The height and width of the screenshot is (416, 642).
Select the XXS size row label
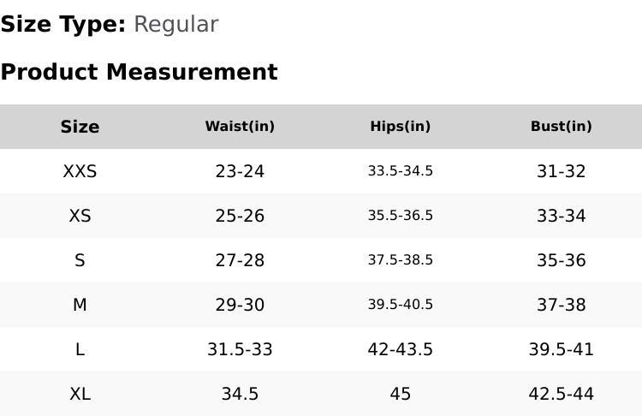[x=80, y=171]
